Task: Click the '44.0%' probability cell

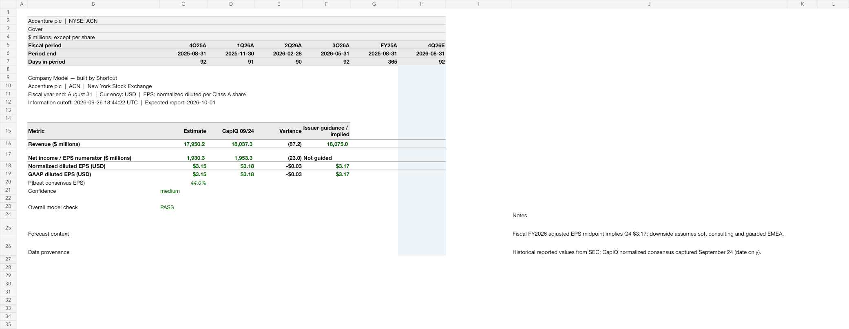Action: point(184,183)
